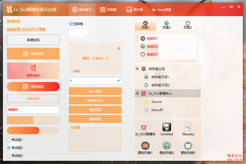Click the 取项目文本 button

coord(95,100)
